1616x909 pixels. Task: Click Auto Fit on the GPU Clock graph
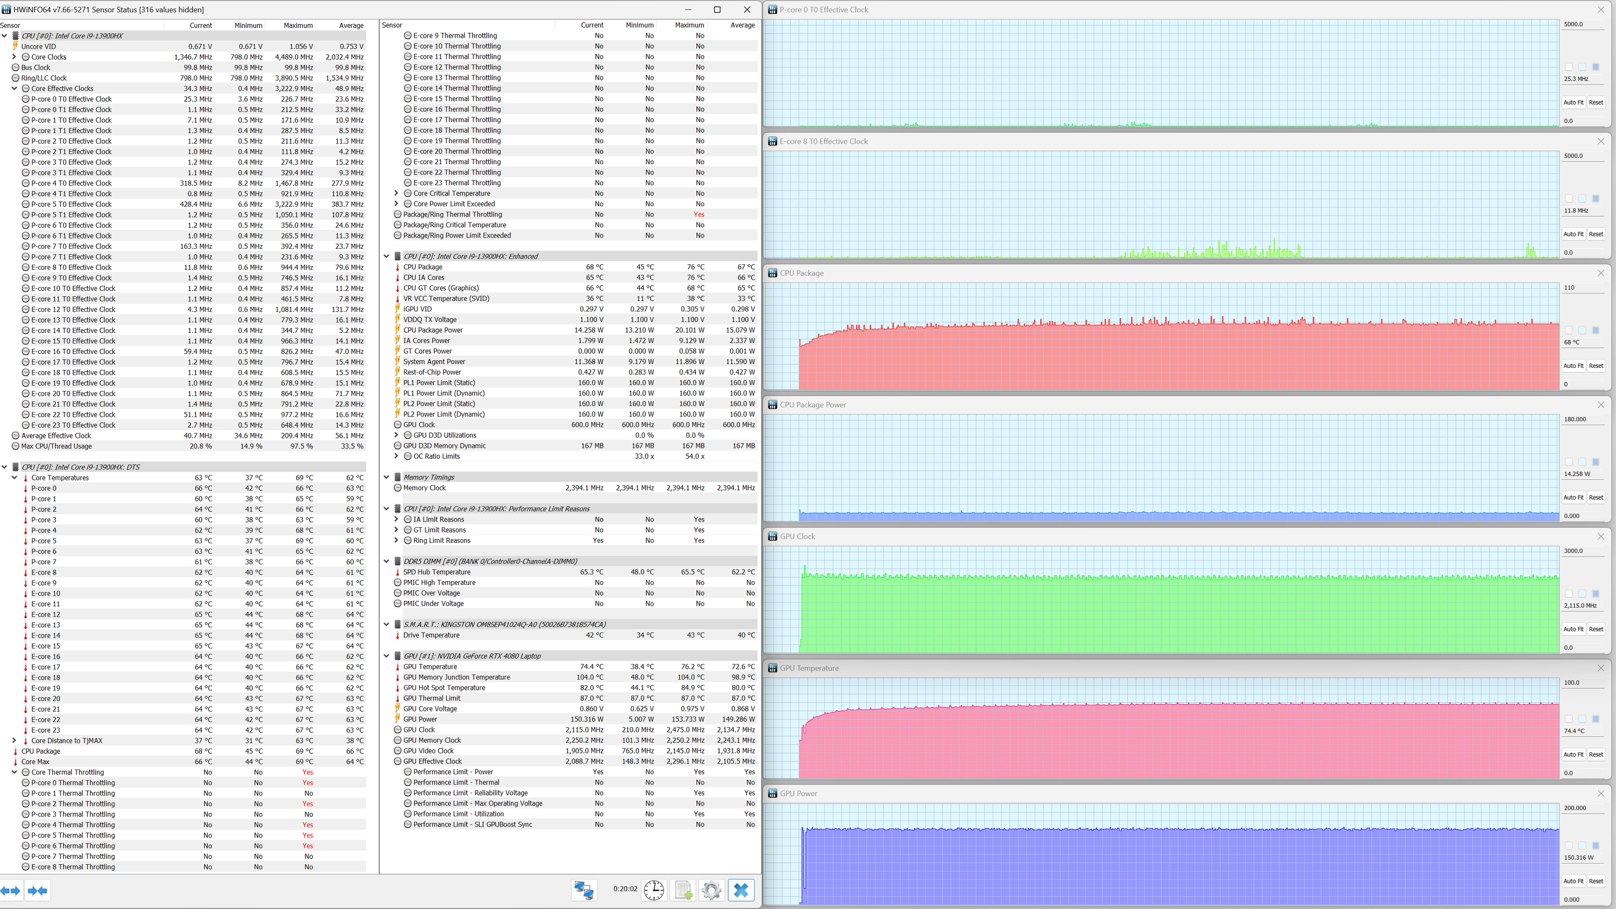[x=1573, y=629]
